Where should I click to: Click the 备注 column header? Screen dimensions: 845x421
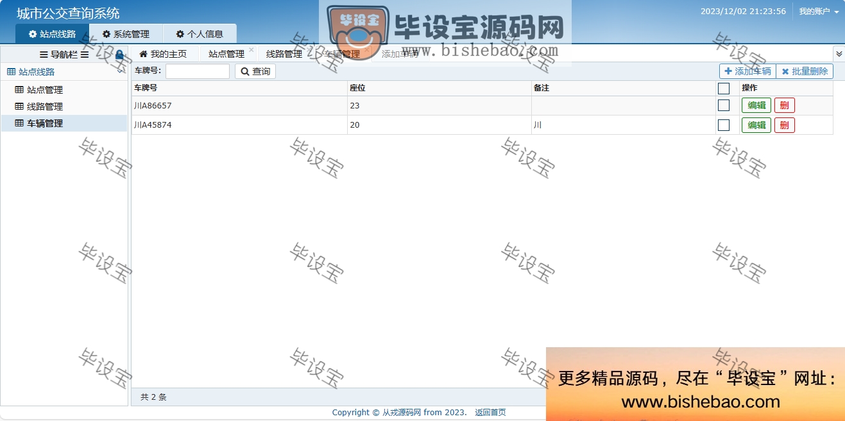[x=624, y=88]
